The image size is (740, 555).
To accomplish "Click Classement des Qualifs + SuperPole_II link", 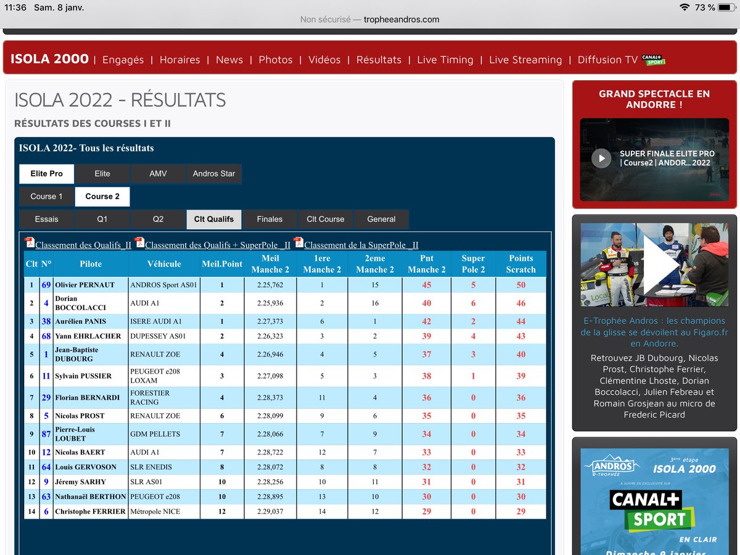I will pyautogui.click(x=218, y=245).
